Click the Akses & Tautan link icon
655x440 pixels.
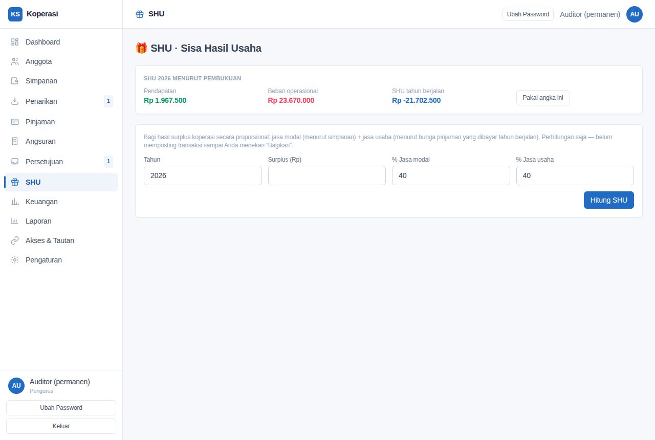click(x=15, y=240)
